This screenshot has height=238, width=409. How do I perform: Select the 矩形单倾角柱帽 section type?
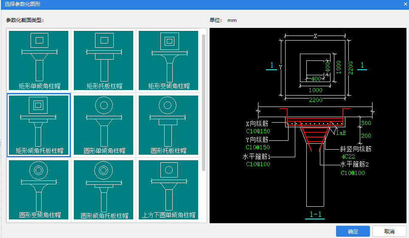39,60
